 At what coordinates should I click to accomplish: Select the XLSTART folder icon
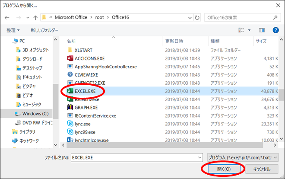(70, 50)
